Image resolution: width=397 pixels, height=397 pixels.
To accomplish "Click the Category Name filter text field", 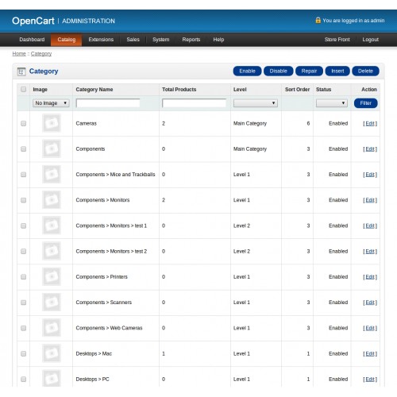I will pyautogui.click(x=108, y=103).
